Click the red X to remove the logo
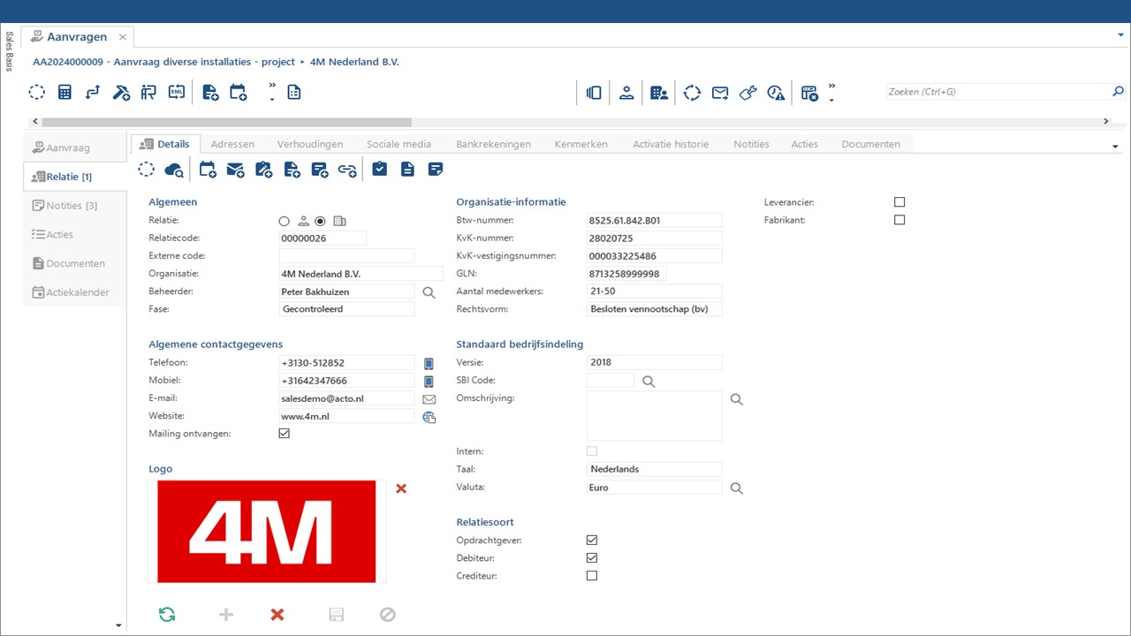1131x636 pixels. pos(401,488)
